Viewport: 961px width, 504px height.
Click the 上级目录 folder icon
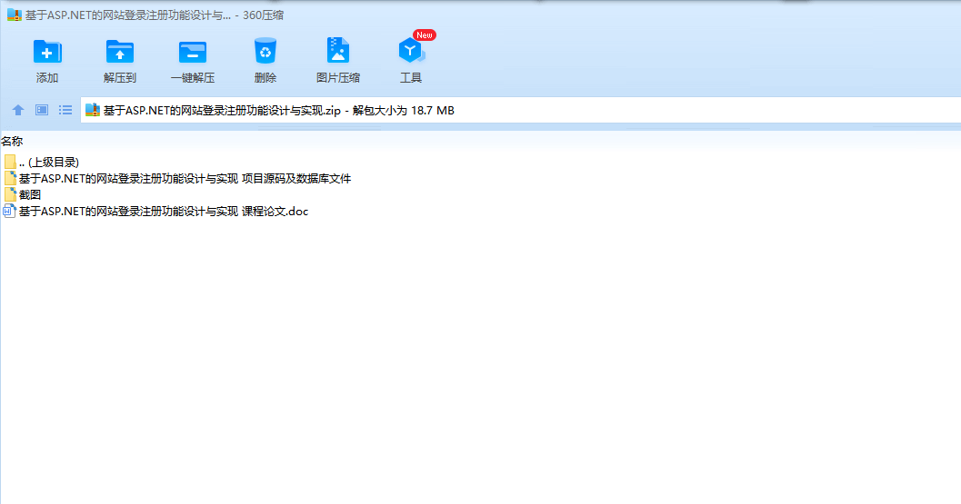(x=10, y=163)
